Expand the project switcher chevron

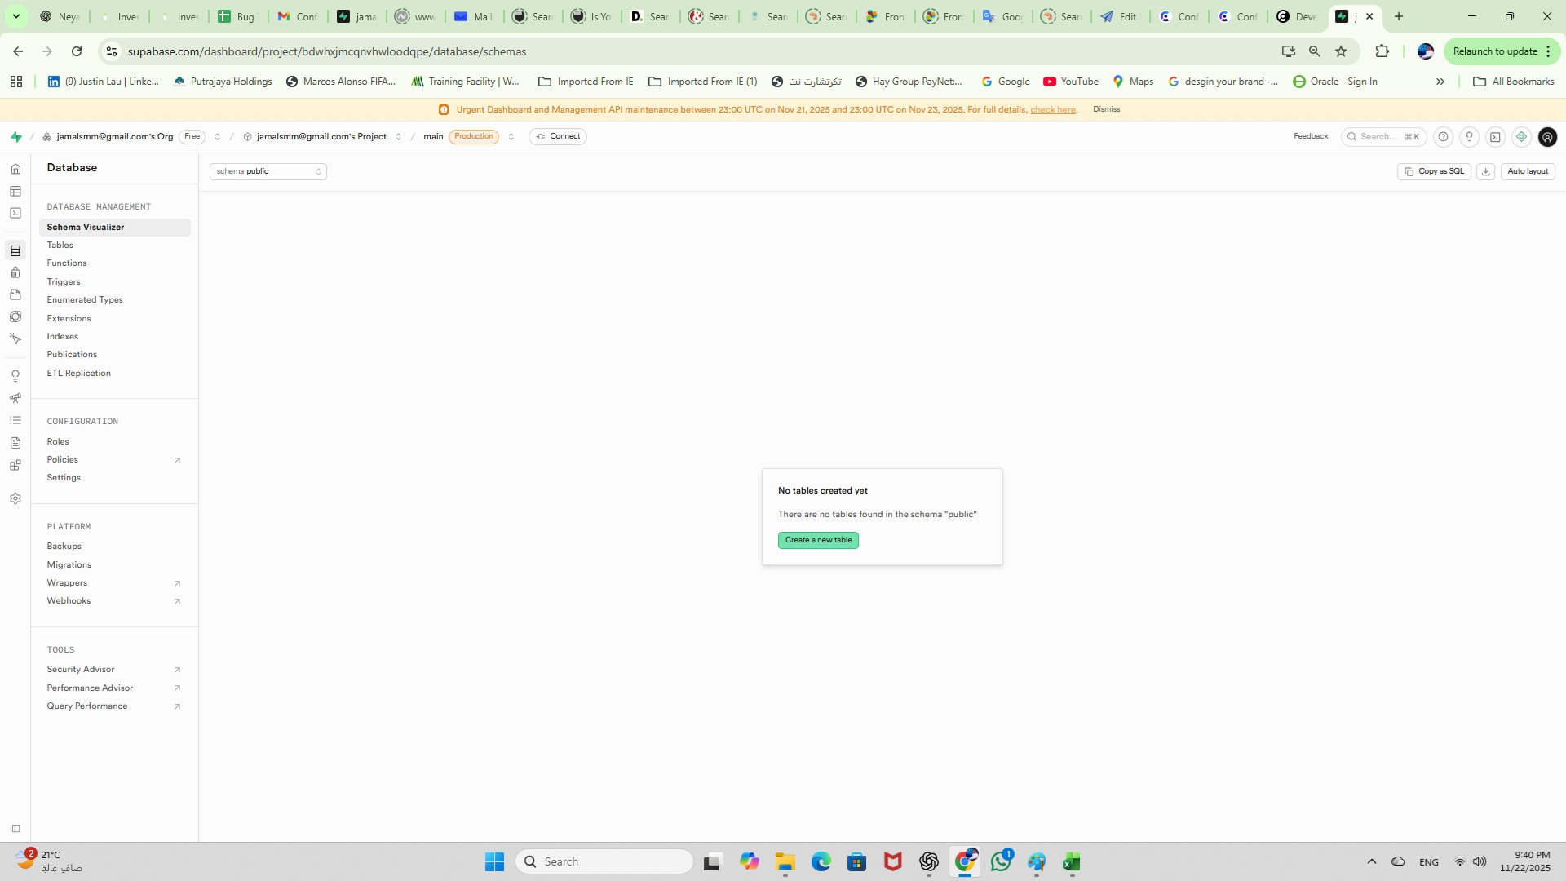tap(398, 136)
